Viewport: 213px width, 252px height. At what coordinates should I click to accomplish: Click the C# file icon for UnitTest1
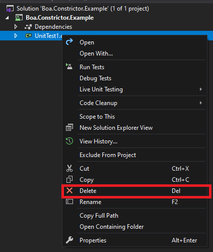click(x=28, y=36)
